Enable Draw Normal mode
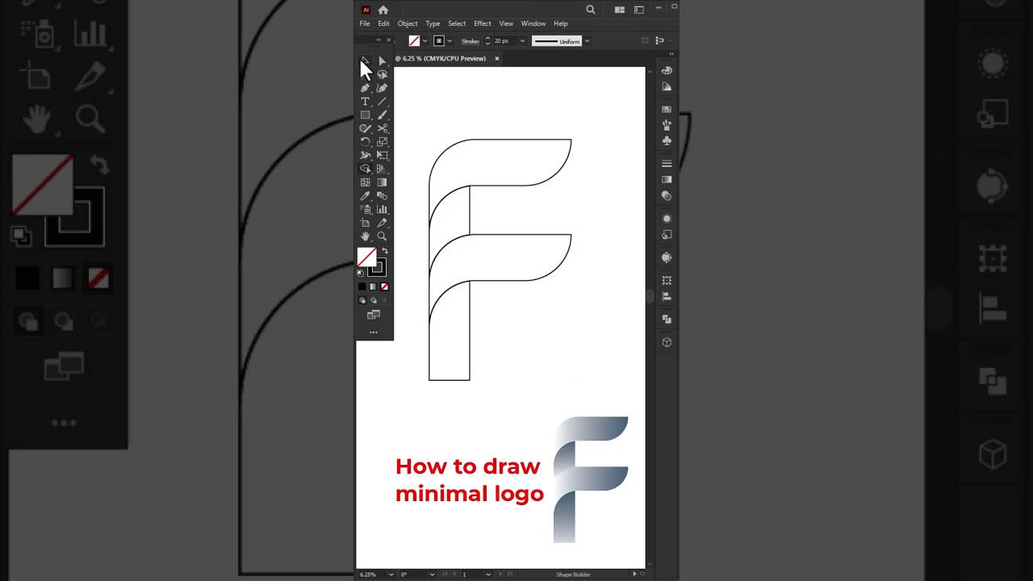This screenshot has width=1033, height=581. [x=362, y=300]
